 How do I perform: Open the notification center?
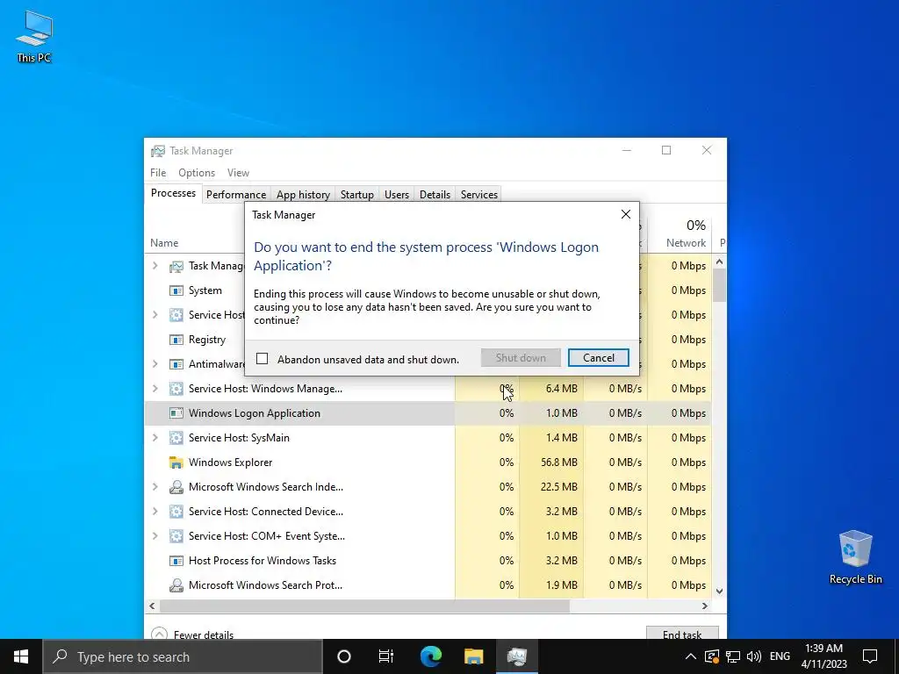[x=870, y=656]
